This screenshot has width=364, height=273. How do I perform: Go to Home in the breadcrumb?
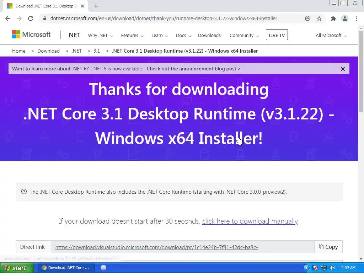click(19, 51)
